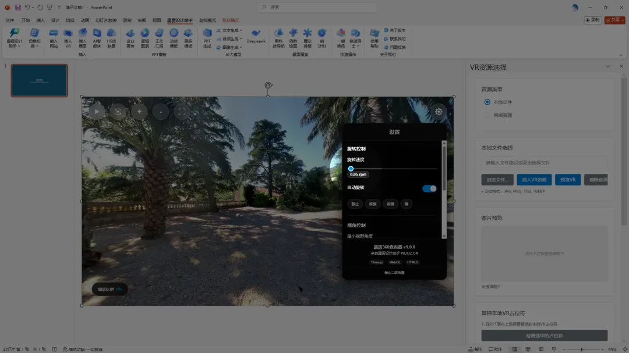This screenshot has height=353, width=629.
Task: Click the 预览VR button
Action: coord(567,180)
